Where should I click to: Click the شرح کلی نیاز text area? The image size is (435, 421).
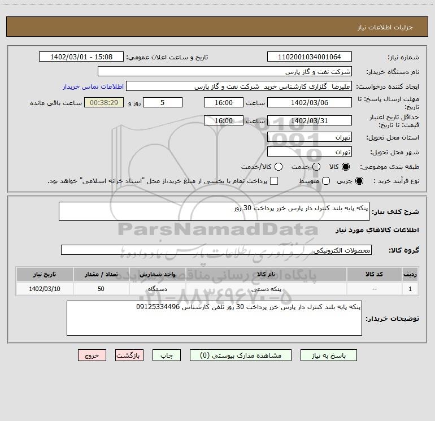(x=214, y=211)
